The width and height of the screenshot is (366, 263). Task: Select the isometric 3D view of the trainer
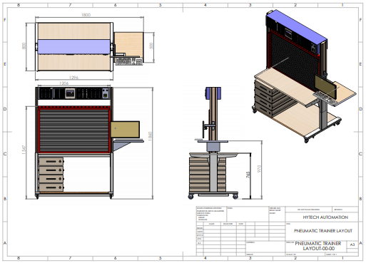pos(304,76)
